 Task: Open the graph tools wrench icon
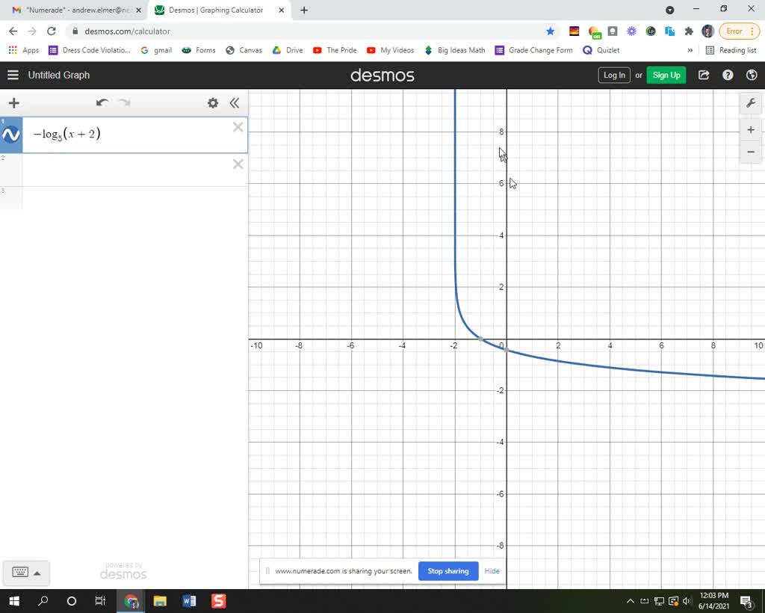pos(751,103)
